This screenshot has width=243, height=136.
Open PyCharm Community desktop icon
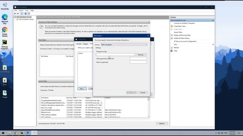click(x=5, y=45)
